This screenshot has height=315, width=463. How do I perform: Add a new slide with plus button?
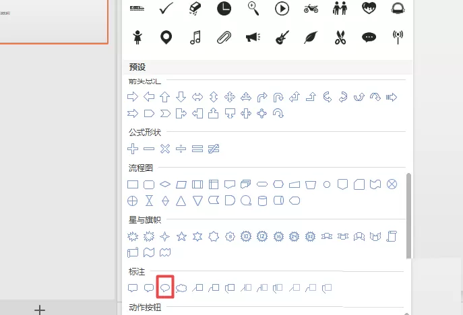pos(40,310)
